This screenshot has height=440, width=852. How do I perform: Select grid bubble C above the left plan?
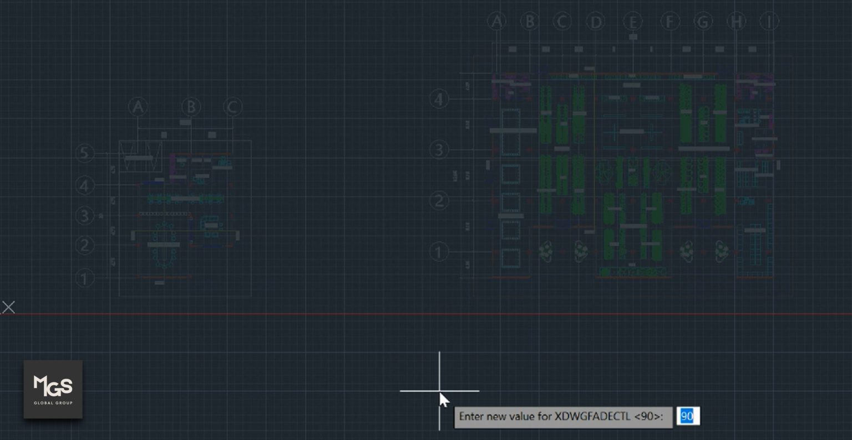233,106
